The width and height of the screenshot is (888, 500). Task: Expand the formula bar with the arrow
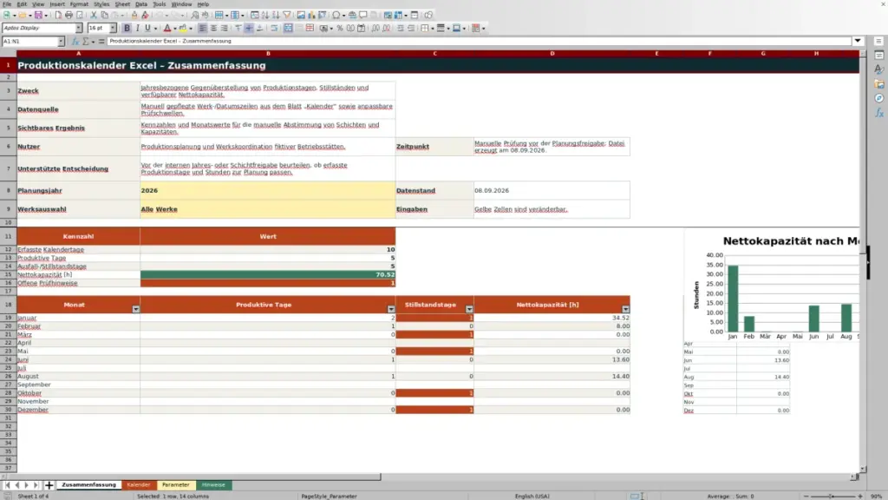[x=858, y=42]
